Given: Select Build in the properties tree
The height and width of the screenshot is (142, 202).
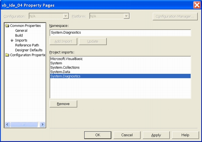Looking at the screenshot, I should [x=19, y=35].
